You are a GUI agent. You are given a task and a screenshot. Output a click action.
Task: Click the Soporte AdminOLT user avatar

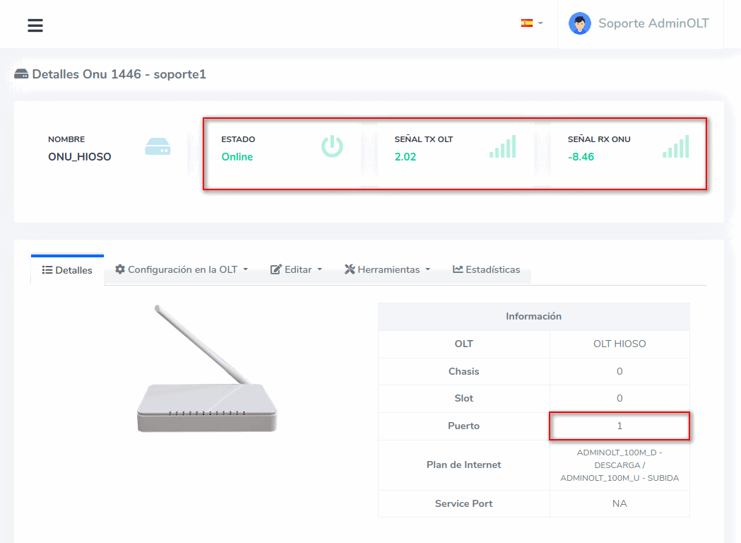pyautogui.click(x=580, y=23)
